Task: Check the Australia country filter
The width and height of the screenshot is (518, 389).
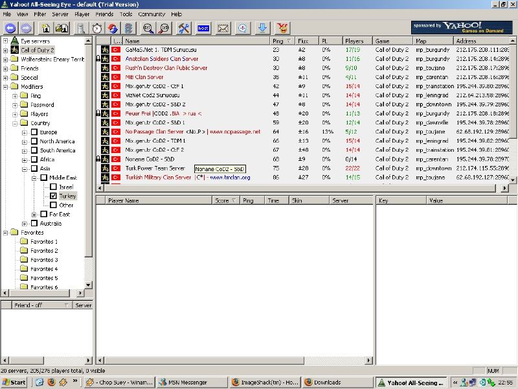Action: point(34,223)
